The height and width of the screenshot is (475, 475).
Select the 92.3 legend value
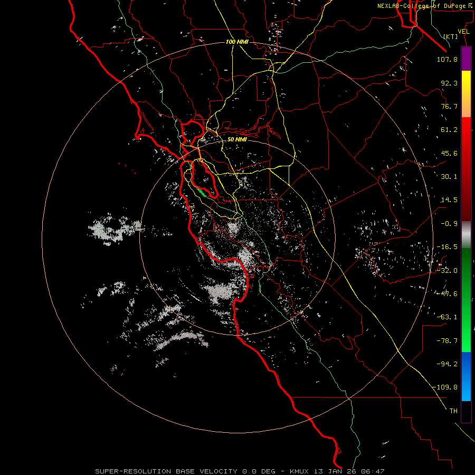click(449, 83)
